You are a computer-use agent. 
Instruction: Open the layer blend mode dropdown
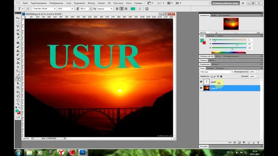point(216,72)
